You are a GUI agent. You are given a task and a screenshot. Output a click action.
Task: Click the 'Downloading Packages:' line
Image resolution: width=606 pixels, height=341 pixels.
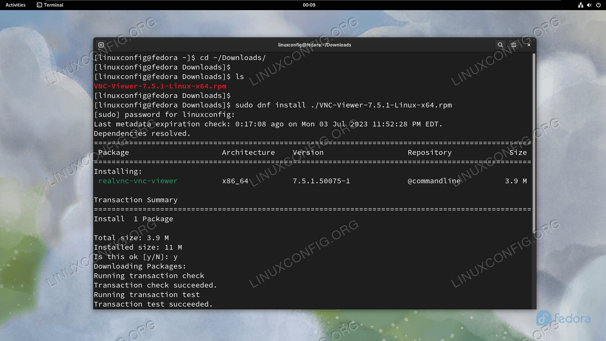[x=140, y=267]
